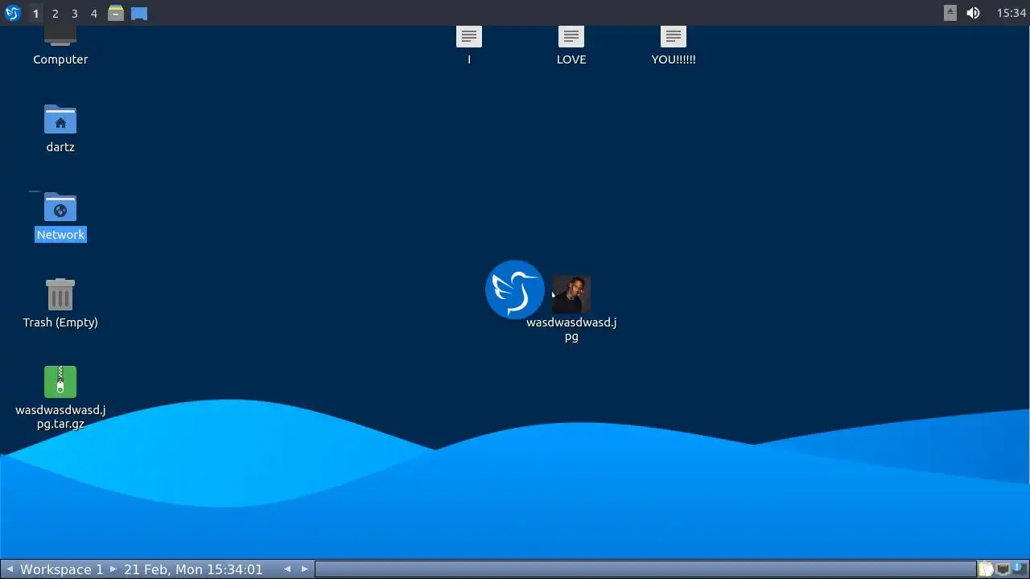Screen dimensions: 1030x579
Task: Open the clipboard notes tray icon
Action: (x=987, y=569)
